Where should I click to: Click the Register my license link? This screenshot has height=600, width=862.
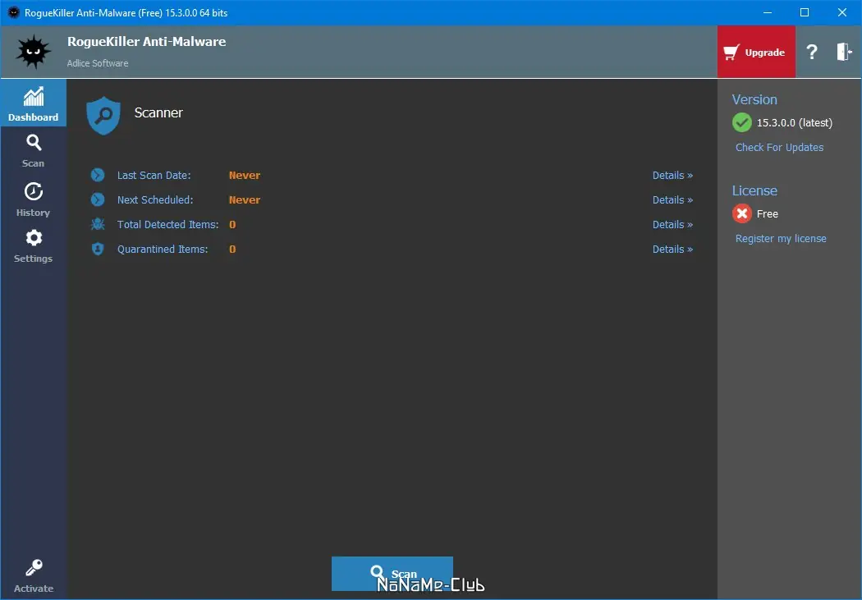coord(781,239)
